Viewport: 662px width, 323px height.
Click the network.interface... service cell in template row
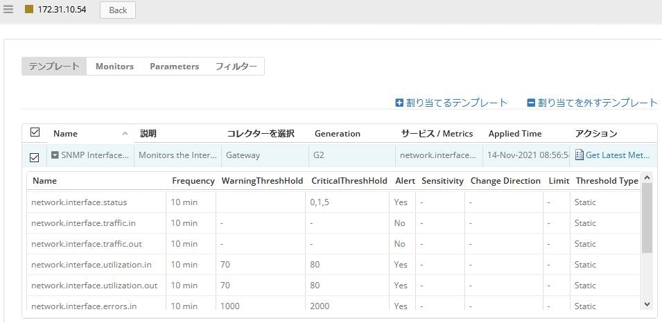point(439,155)
